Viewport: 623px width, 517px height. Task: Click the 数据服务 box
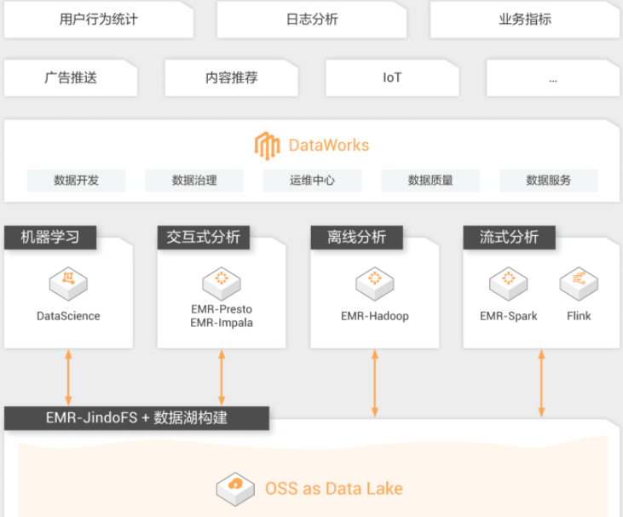tap(548, 181)
